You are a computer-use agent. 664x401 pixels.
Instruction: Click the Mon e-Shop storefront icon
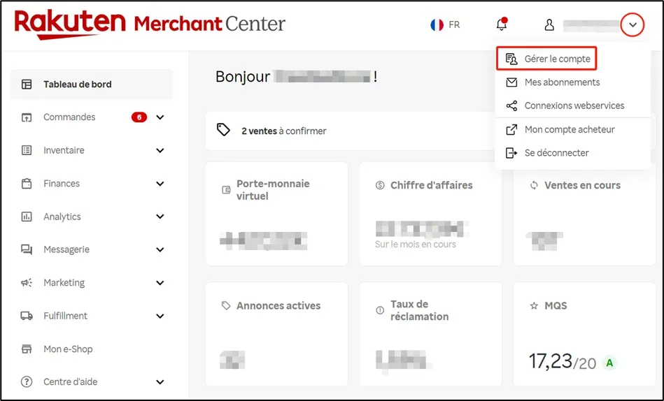coord(27,349)
